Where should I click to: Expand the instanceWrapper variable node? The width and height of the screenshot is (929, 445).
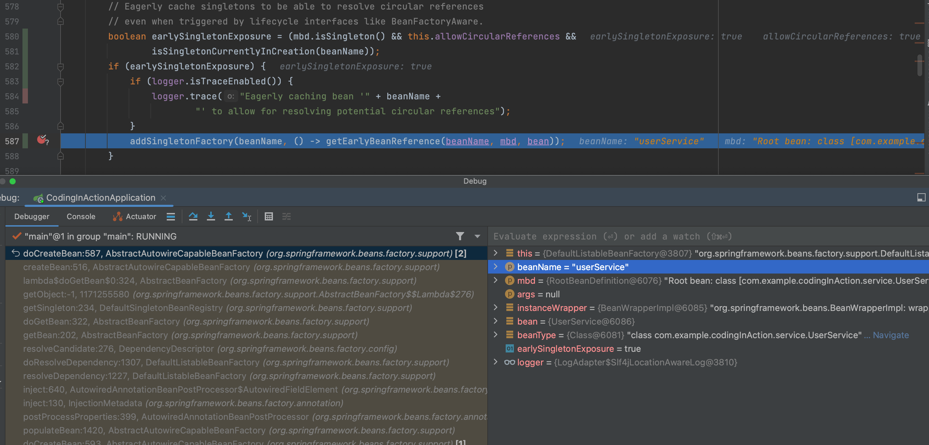(495, 307)
